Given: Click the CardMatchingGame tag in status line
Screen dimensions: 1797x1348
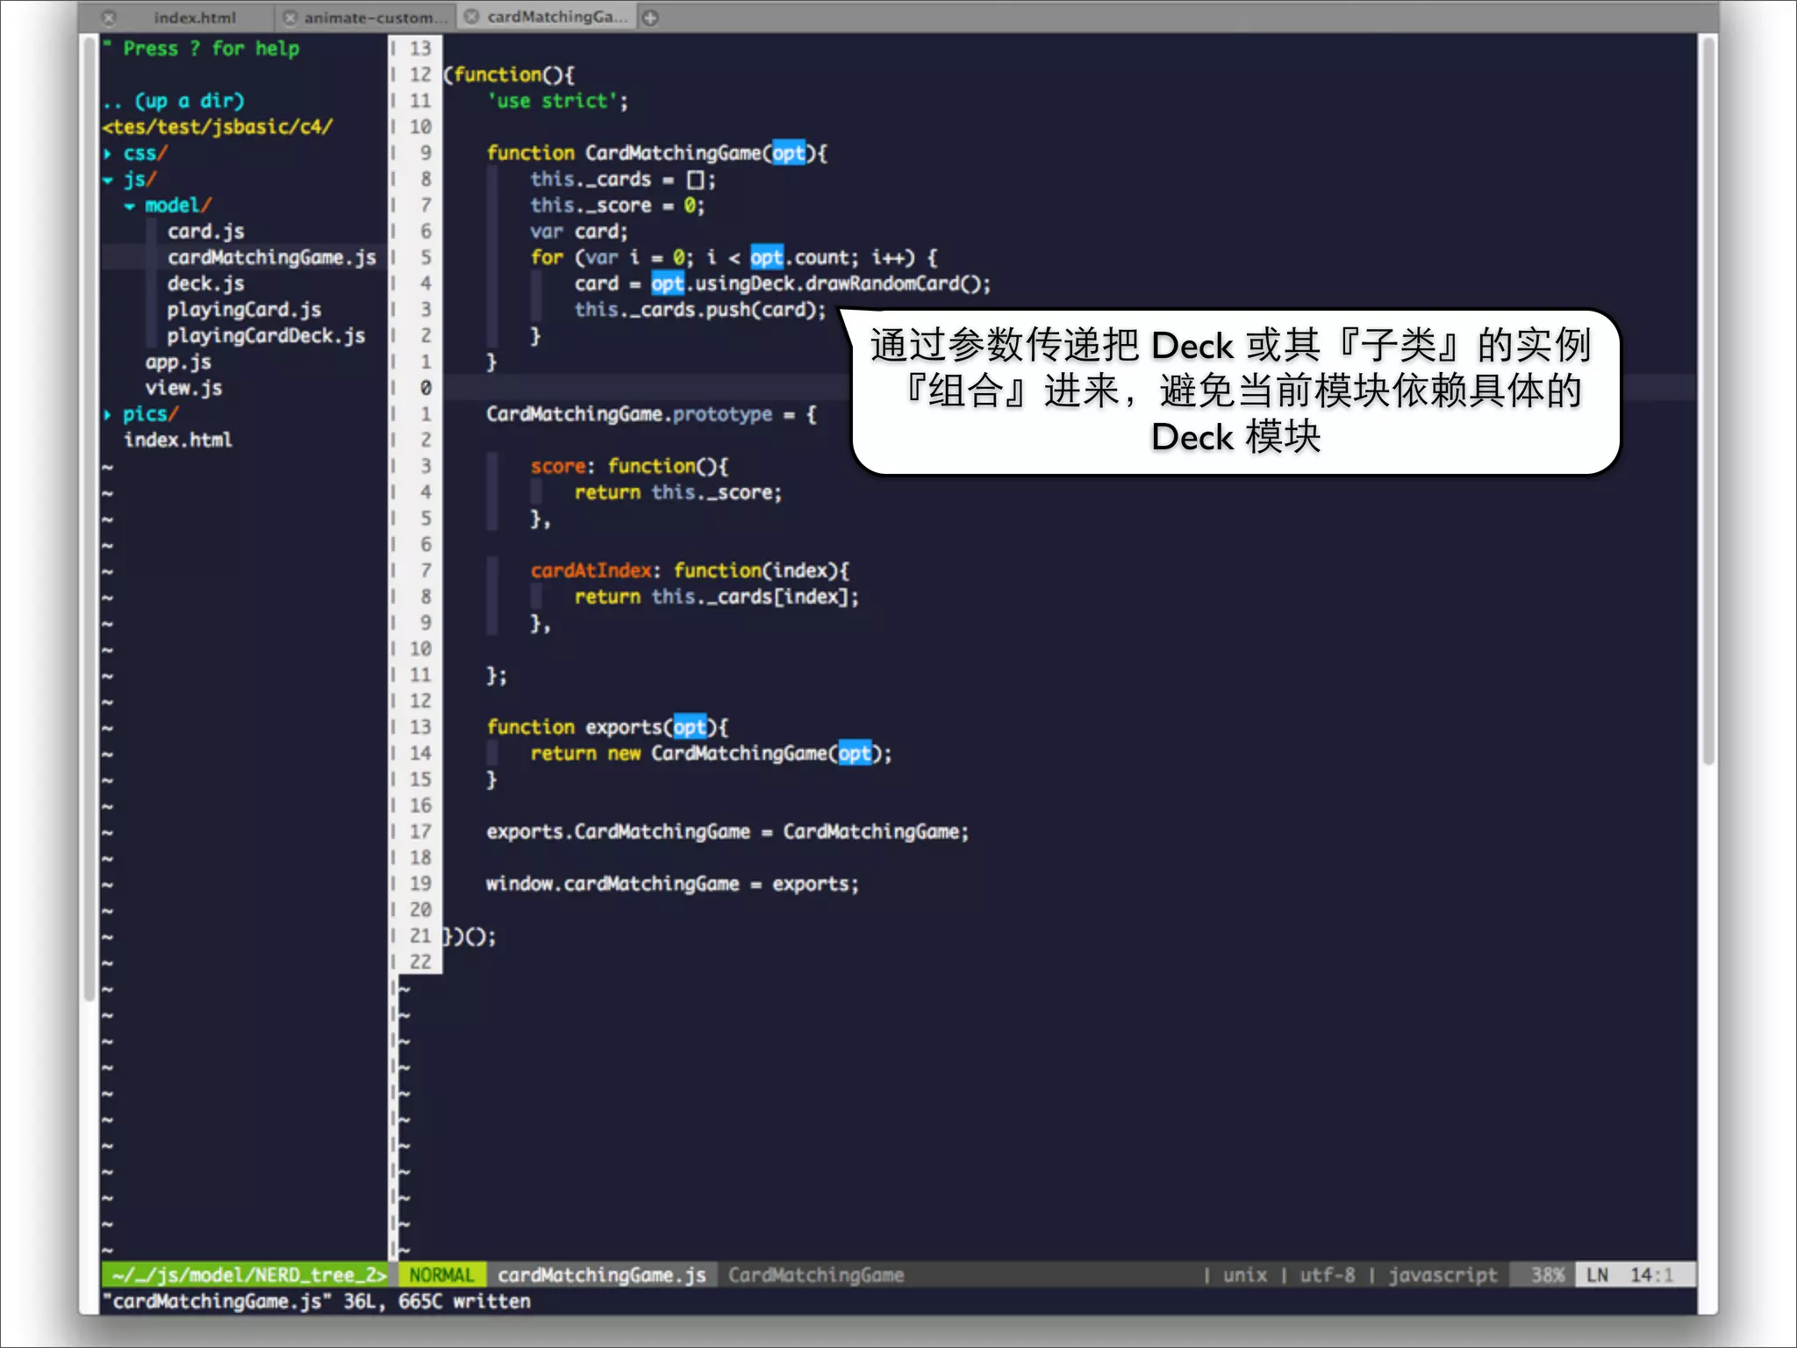Looking at the screenshot, I should 816,1275.
